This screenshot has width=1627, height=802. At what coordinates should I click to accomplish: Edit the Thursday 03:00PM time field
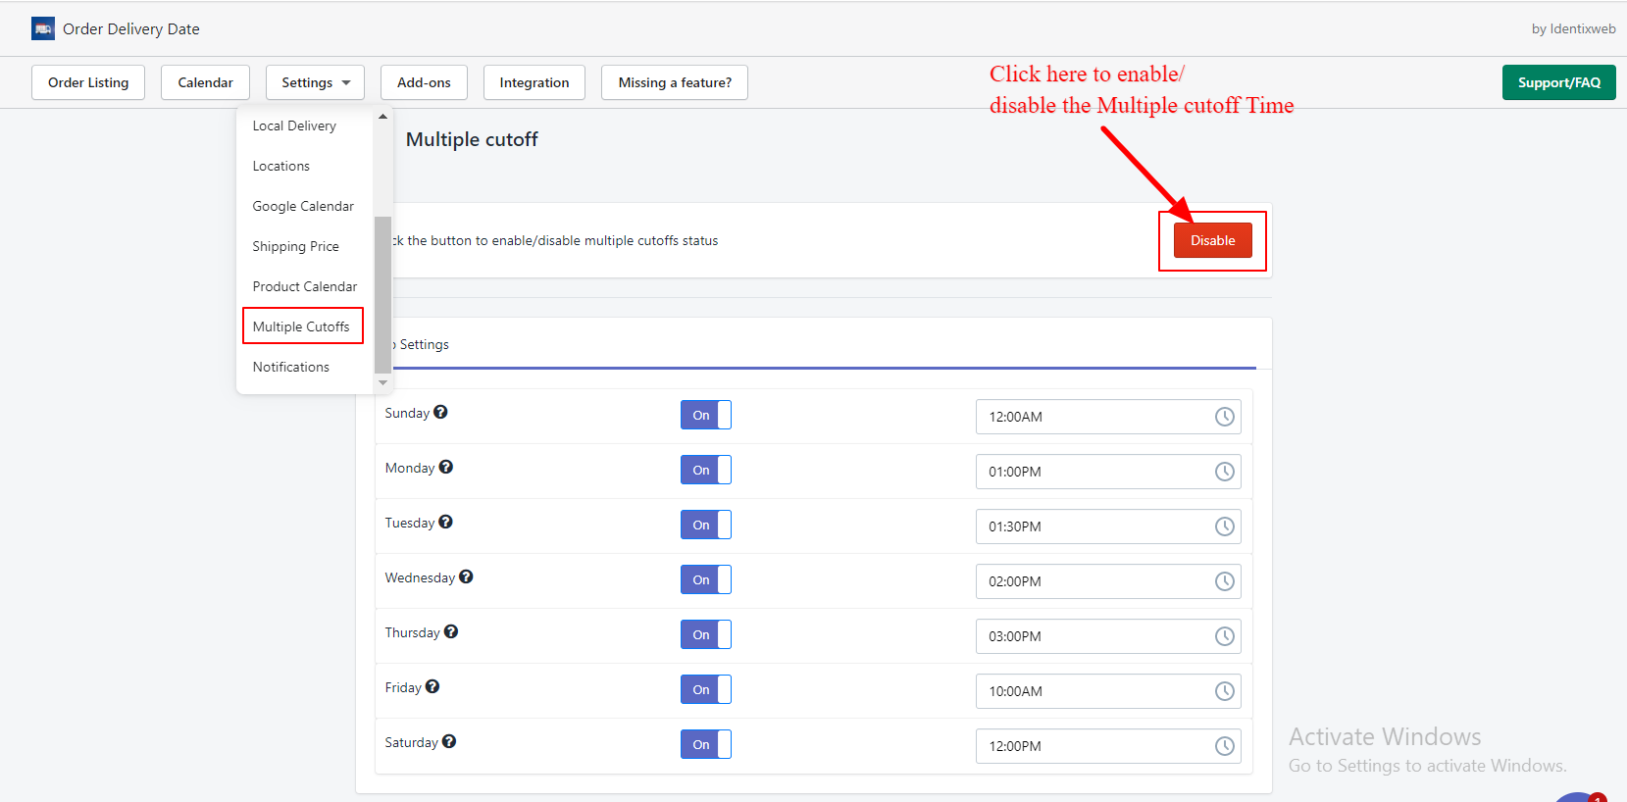pos(1108,636)
